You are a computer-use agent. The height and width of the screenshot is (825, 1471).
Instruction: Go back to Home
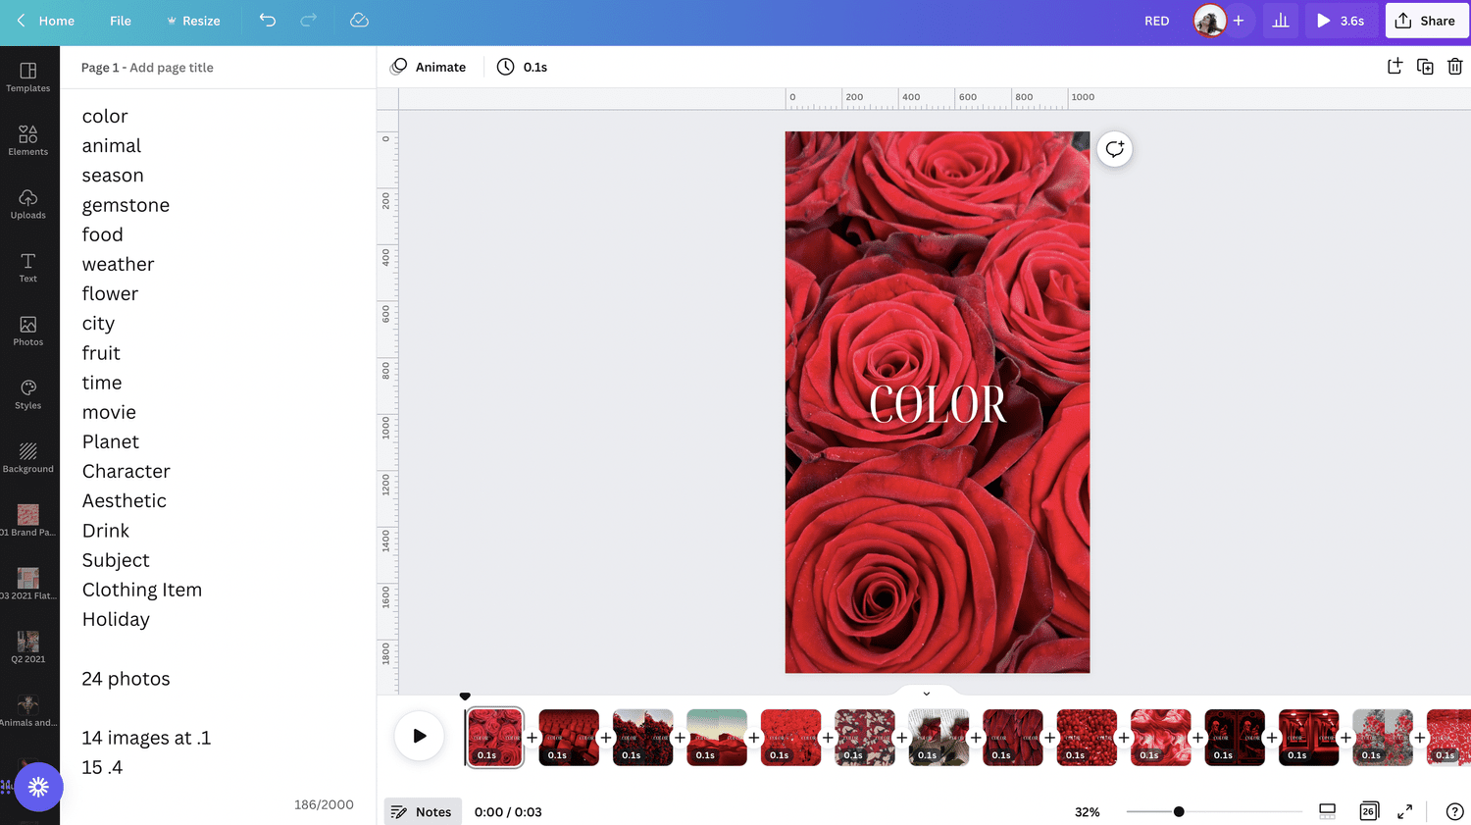[x=45, y=21]
